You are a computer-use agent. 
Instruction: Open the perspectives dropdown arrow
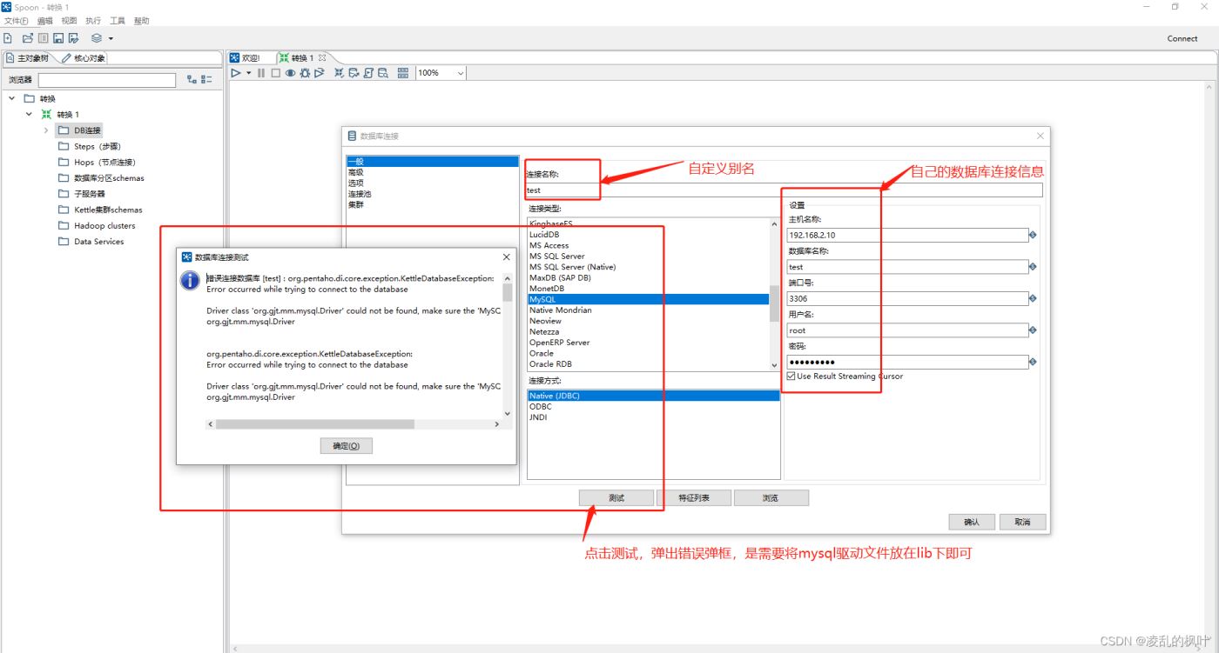click(x=111, y=38)
